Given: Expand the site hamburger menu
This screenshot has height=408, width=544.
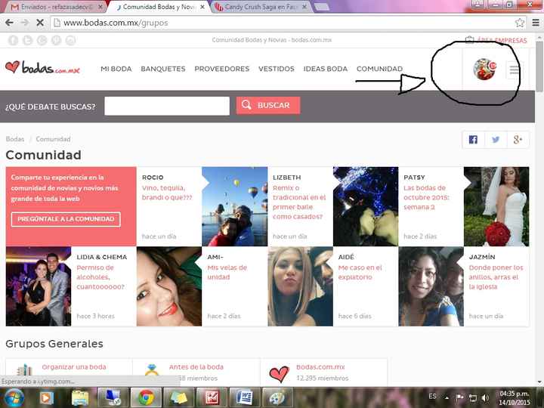Looking at the screenshot, I should [515, 70].
